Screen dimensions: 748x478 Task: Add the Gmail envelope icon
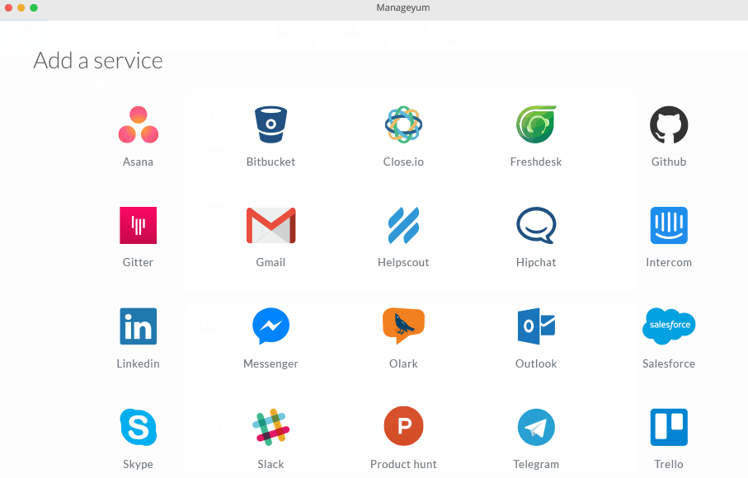pyautogui.click(x=271, y=226)
